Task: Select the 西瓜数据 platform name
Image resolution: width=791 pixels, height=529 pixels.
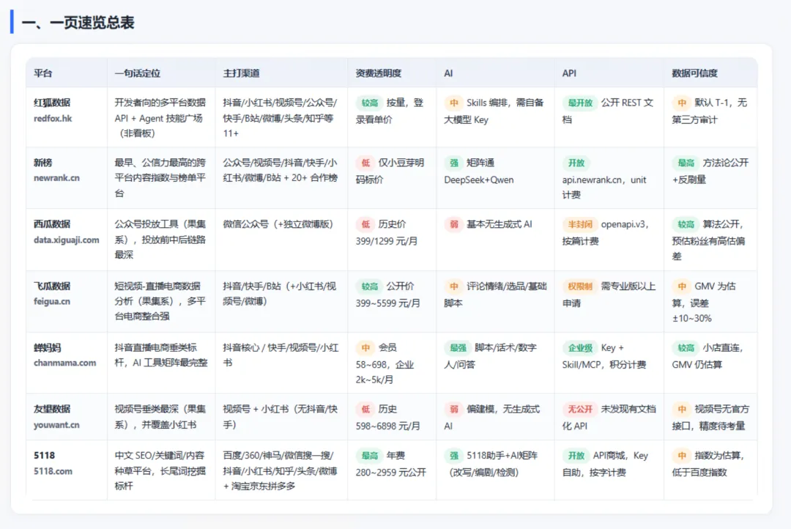Action: (52, 224)
